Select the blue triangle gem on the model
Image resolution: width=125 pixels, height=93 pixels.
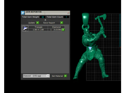(90, 48)
